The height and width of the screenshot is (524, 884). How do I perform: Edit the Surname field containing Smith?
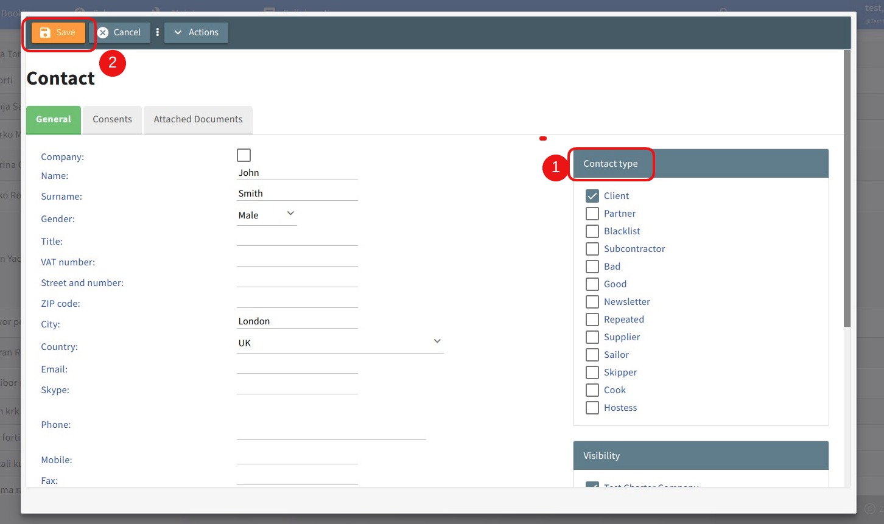297,194
